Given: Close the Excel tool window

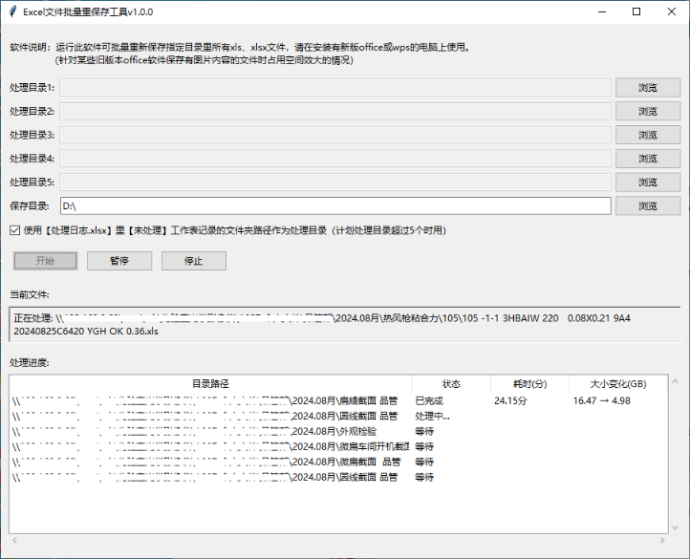Looking at the screenshot, I should point(672,11).
